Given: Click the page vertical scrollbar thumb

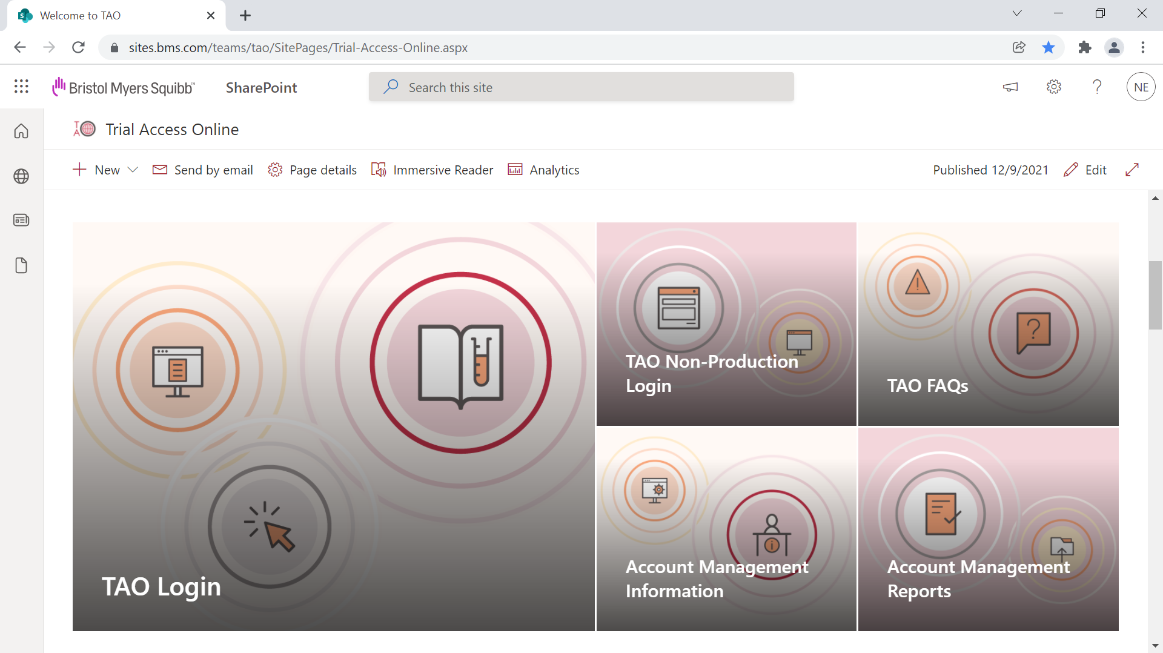Looking at the screenshot, I should coord(1155,295).
